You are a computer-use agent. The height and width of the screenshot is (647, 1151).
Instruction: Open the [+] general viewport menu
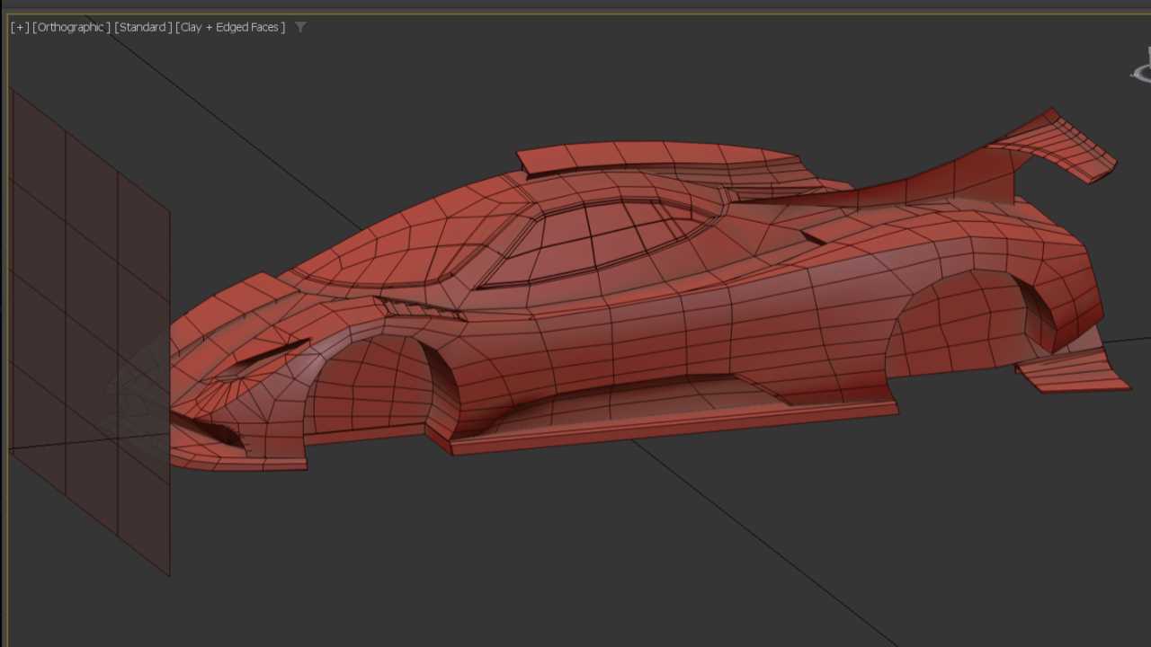19,27
